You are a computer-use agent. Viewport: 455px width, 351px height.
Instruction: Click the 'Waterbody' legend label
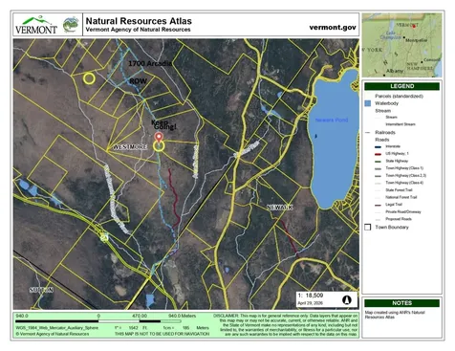coord(386,103)
